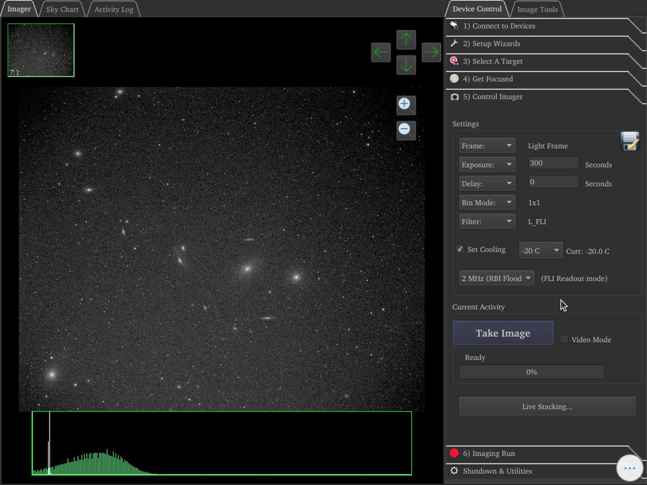
Task: Expand the 6) Imaging Run section
Action: [x=545, y=453]
